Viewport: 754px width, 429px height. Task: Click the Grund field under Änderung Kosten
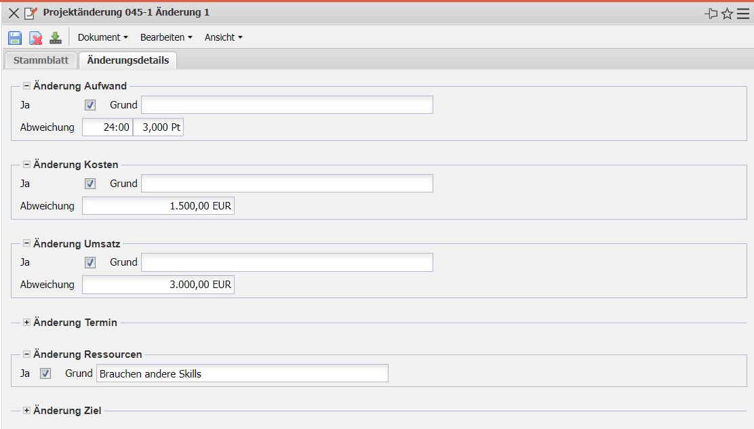[x=287, y=184]
